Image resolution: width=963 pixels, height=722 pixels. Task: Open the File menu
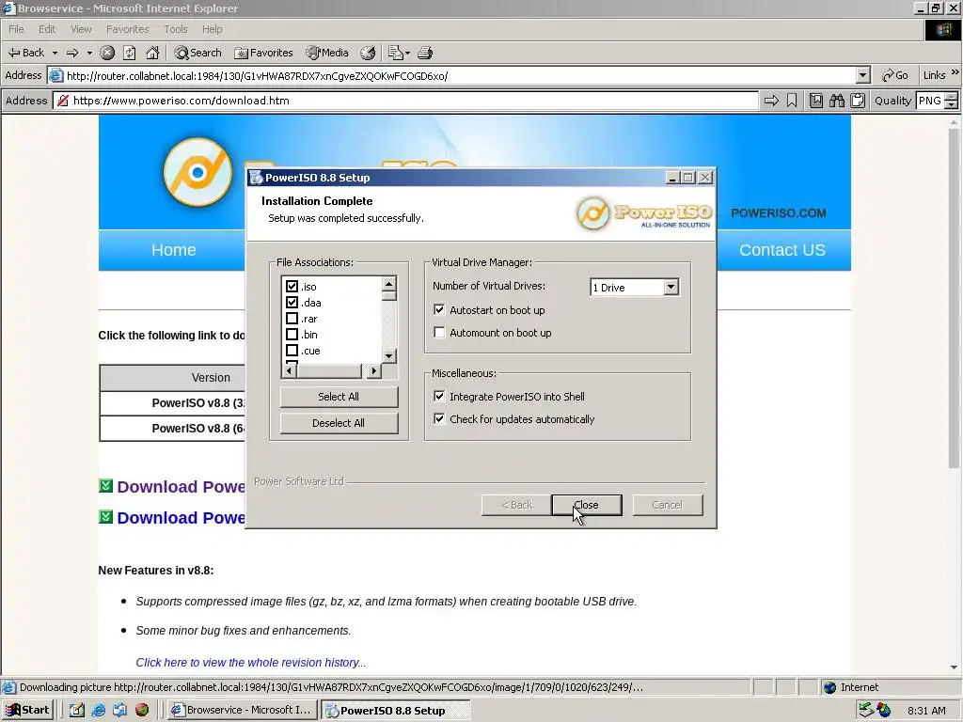16,29
